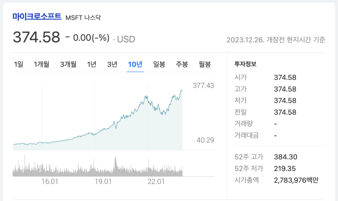338x201 pixels.
Task: Select the 월봉 monthly chart
Action: (x=205, y=65)
